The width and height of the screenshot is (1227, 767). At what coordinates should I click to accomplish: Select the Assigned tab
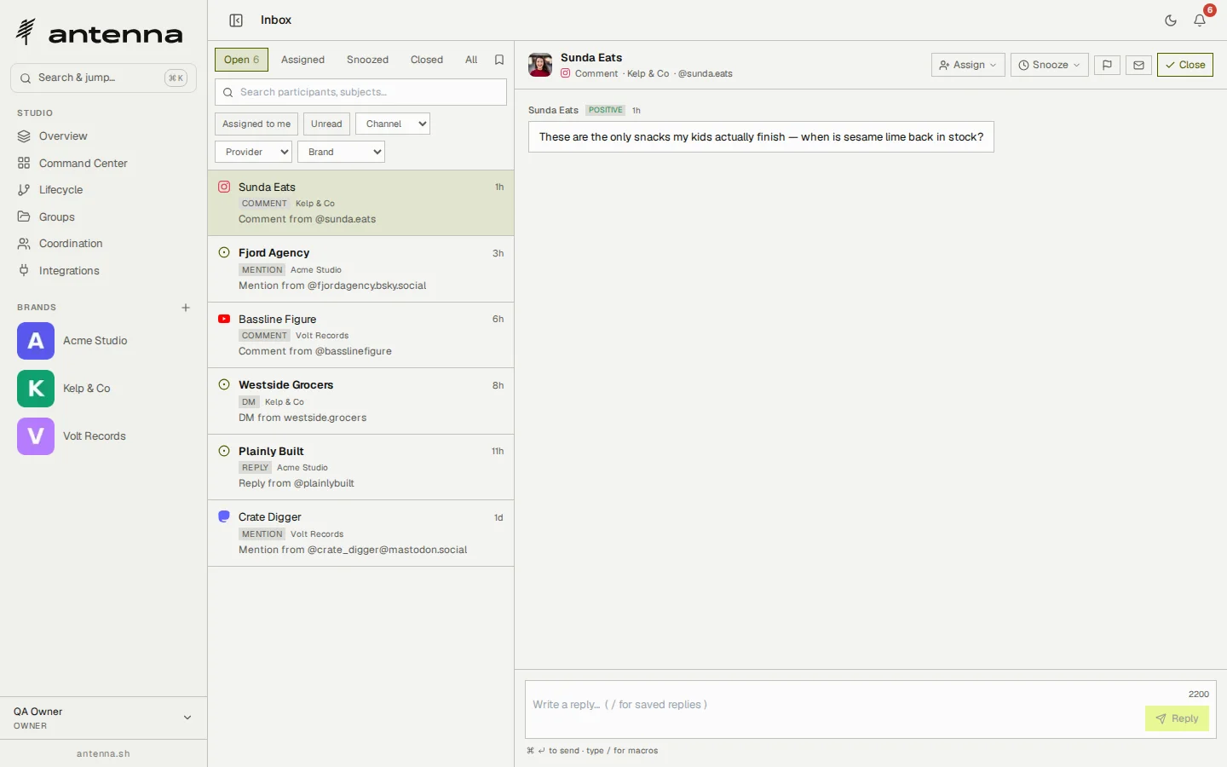(x=302, y=60)
